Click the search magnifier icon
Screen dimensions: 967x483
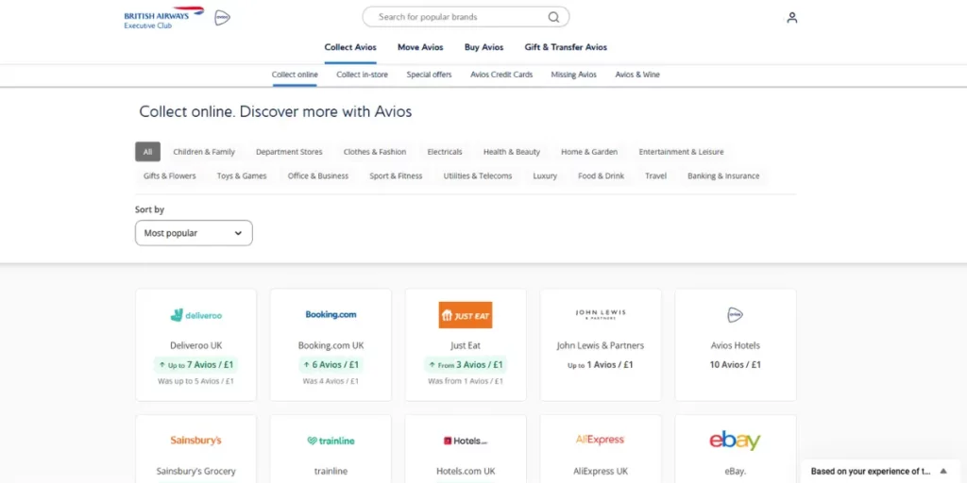[553, 17]
